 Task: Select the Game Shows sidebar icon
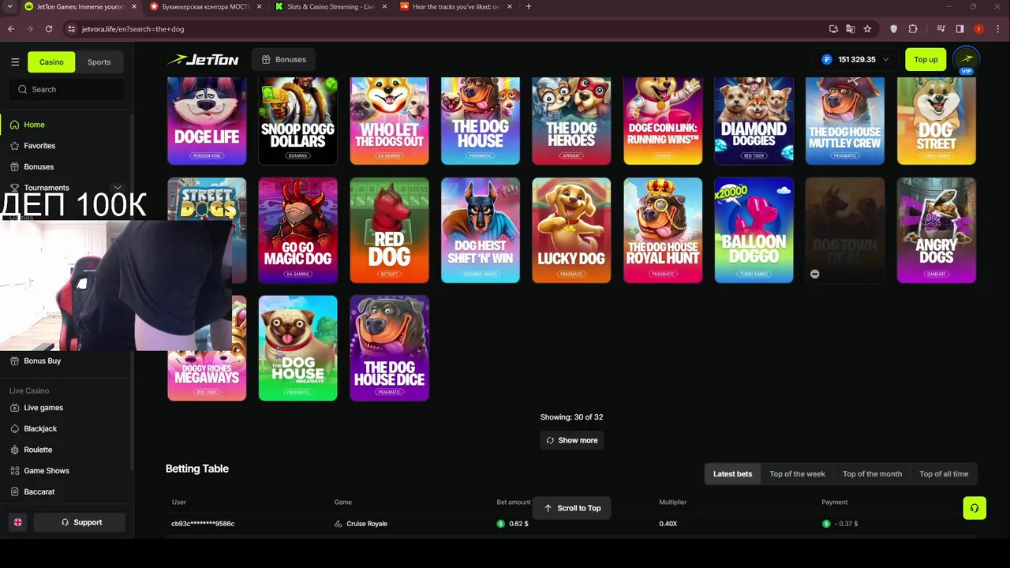(15, 470)
